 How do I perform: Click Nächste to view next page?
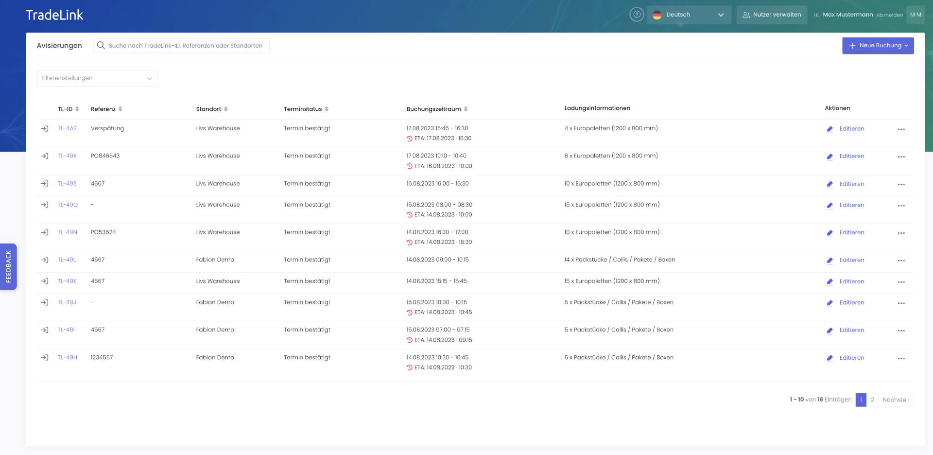pos(896,400)
